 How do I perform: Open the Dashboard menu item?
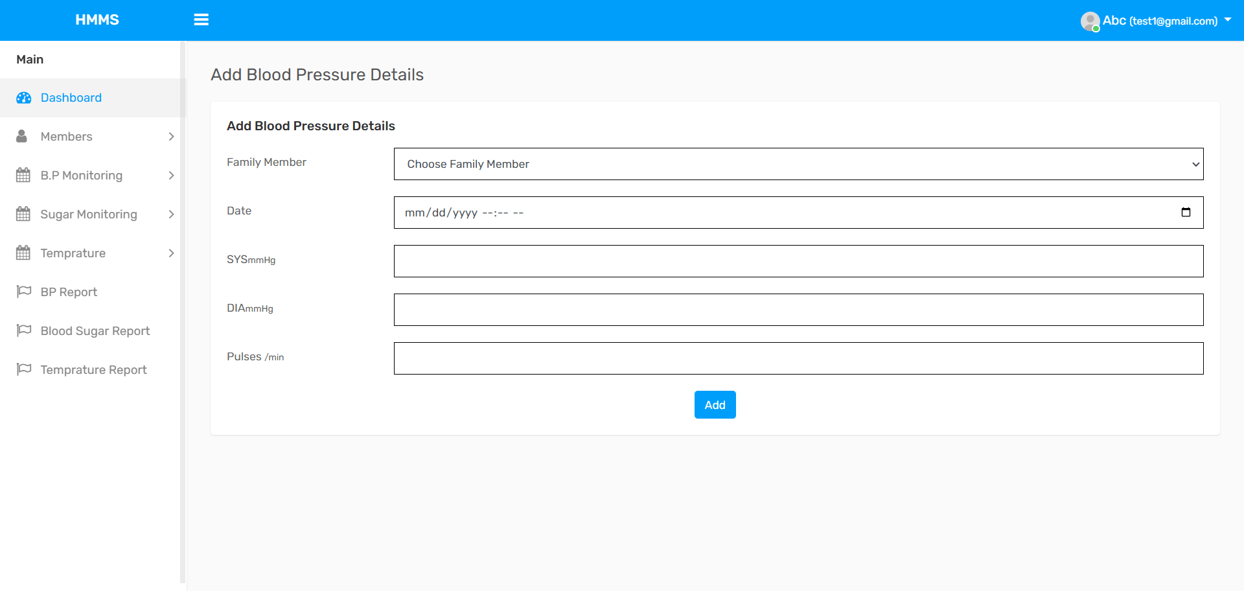click(71, 97)
